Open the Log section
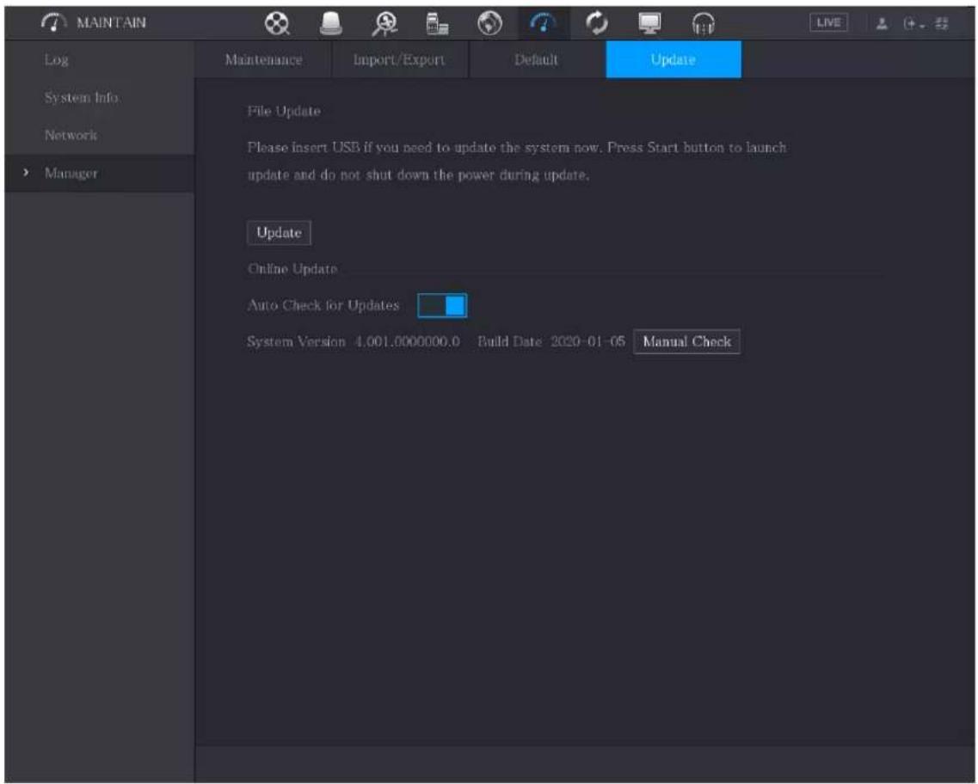The width and height of the screenshot is (978, 784). tap(100, 60)
